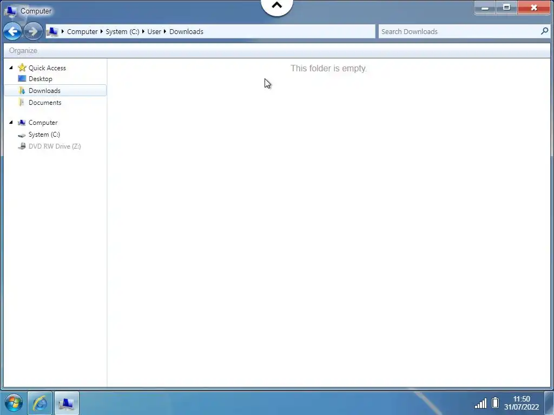Viewport: 554px width, 415px height.
Task: Open dropdown arrow before Downloads breadcrumb
Action: pos(164,31)
